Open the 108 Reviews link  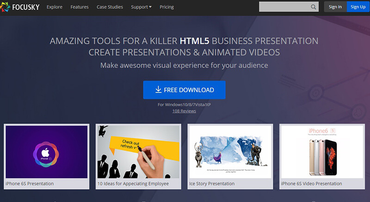click(184, 111)
